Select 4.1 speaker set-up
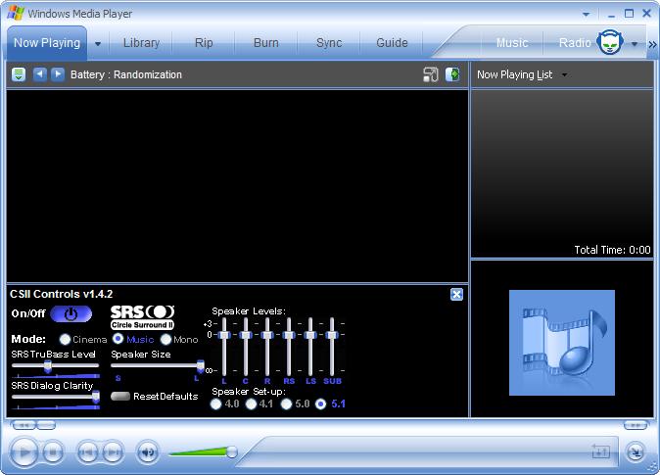The image size is (660, 475). point(252,404)
